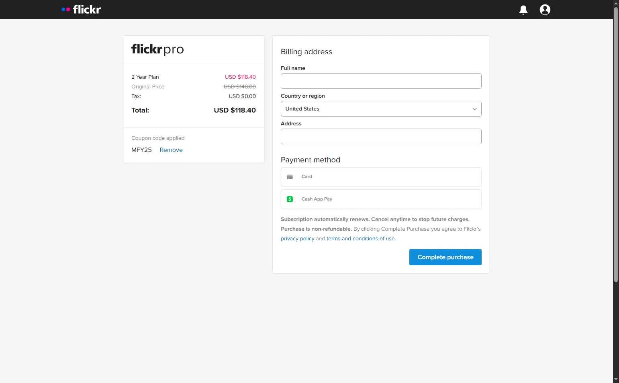Click the Billing address heading
The image size is (619, 383).
click(306, 52)
